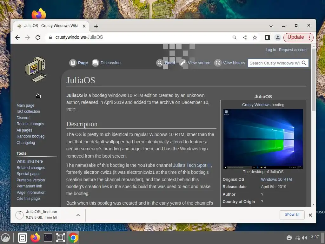The width and height of the screenshot is (325, 244).
Task: Click the scrollbar down arrow
Action: (x=314, y=204)
